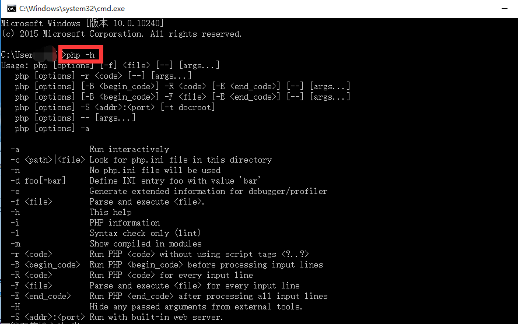Click the Usage: php [options] first line

click(110, 65)
